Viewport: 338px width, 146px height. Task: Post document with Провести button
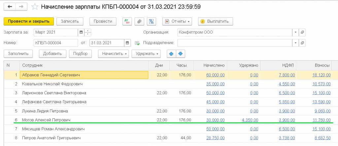(103, 21)
